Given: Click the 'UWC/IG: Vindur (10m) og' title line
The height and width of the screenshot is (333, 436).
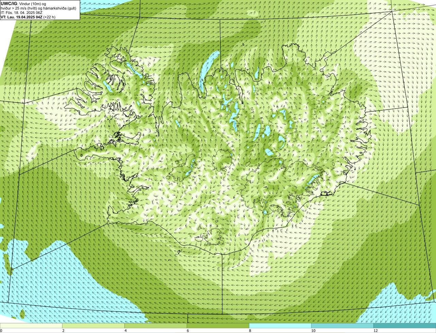Looking at the screenshot, I should click(24, 3).
